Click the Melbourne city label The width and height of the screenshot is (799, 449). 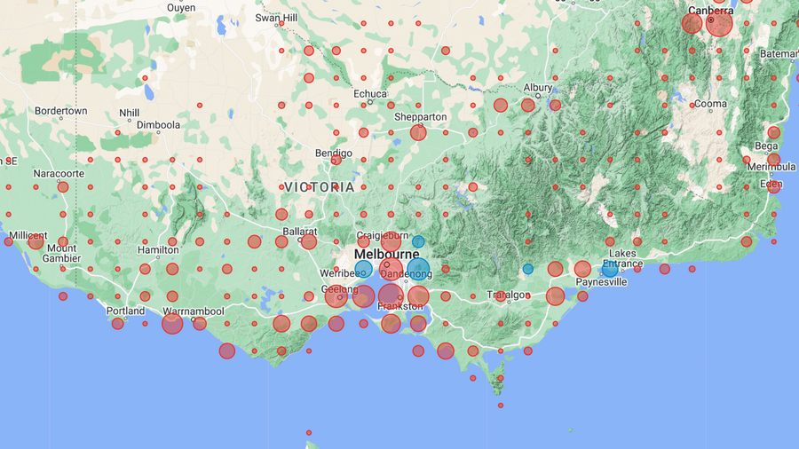[387, 254]
